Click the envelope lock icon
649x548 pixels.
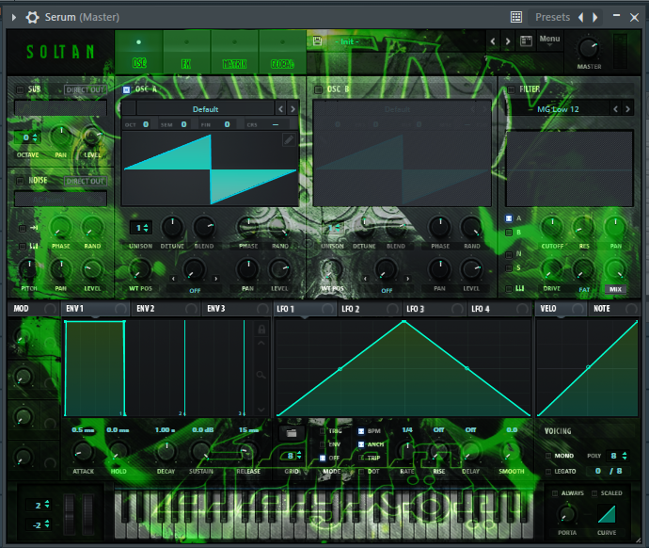coord(261,330)
